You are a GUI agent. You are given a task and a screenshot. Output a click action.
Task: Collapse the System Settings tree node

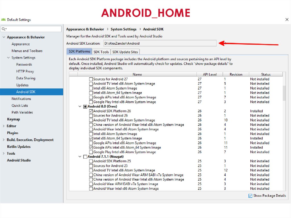coord(8,58)
